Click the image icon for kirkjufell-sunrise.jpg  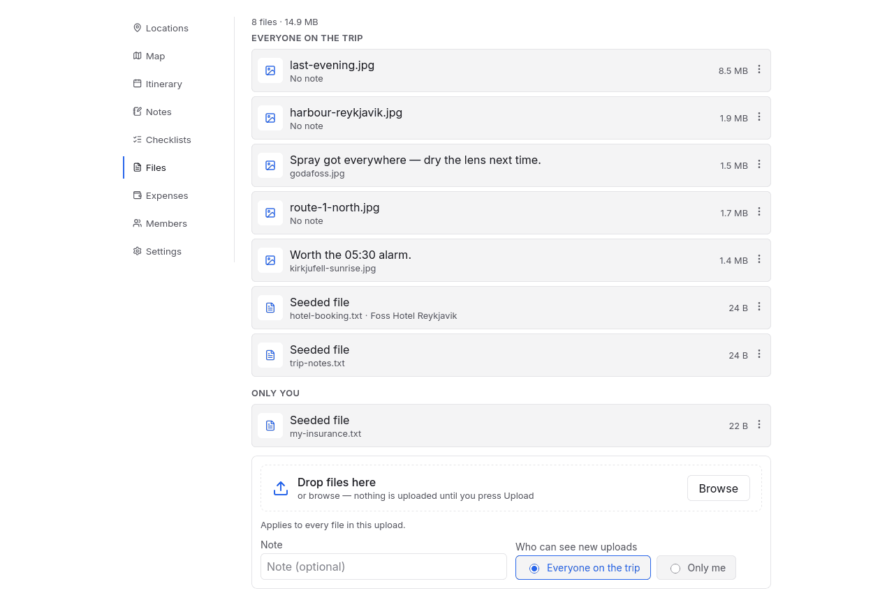270,260
